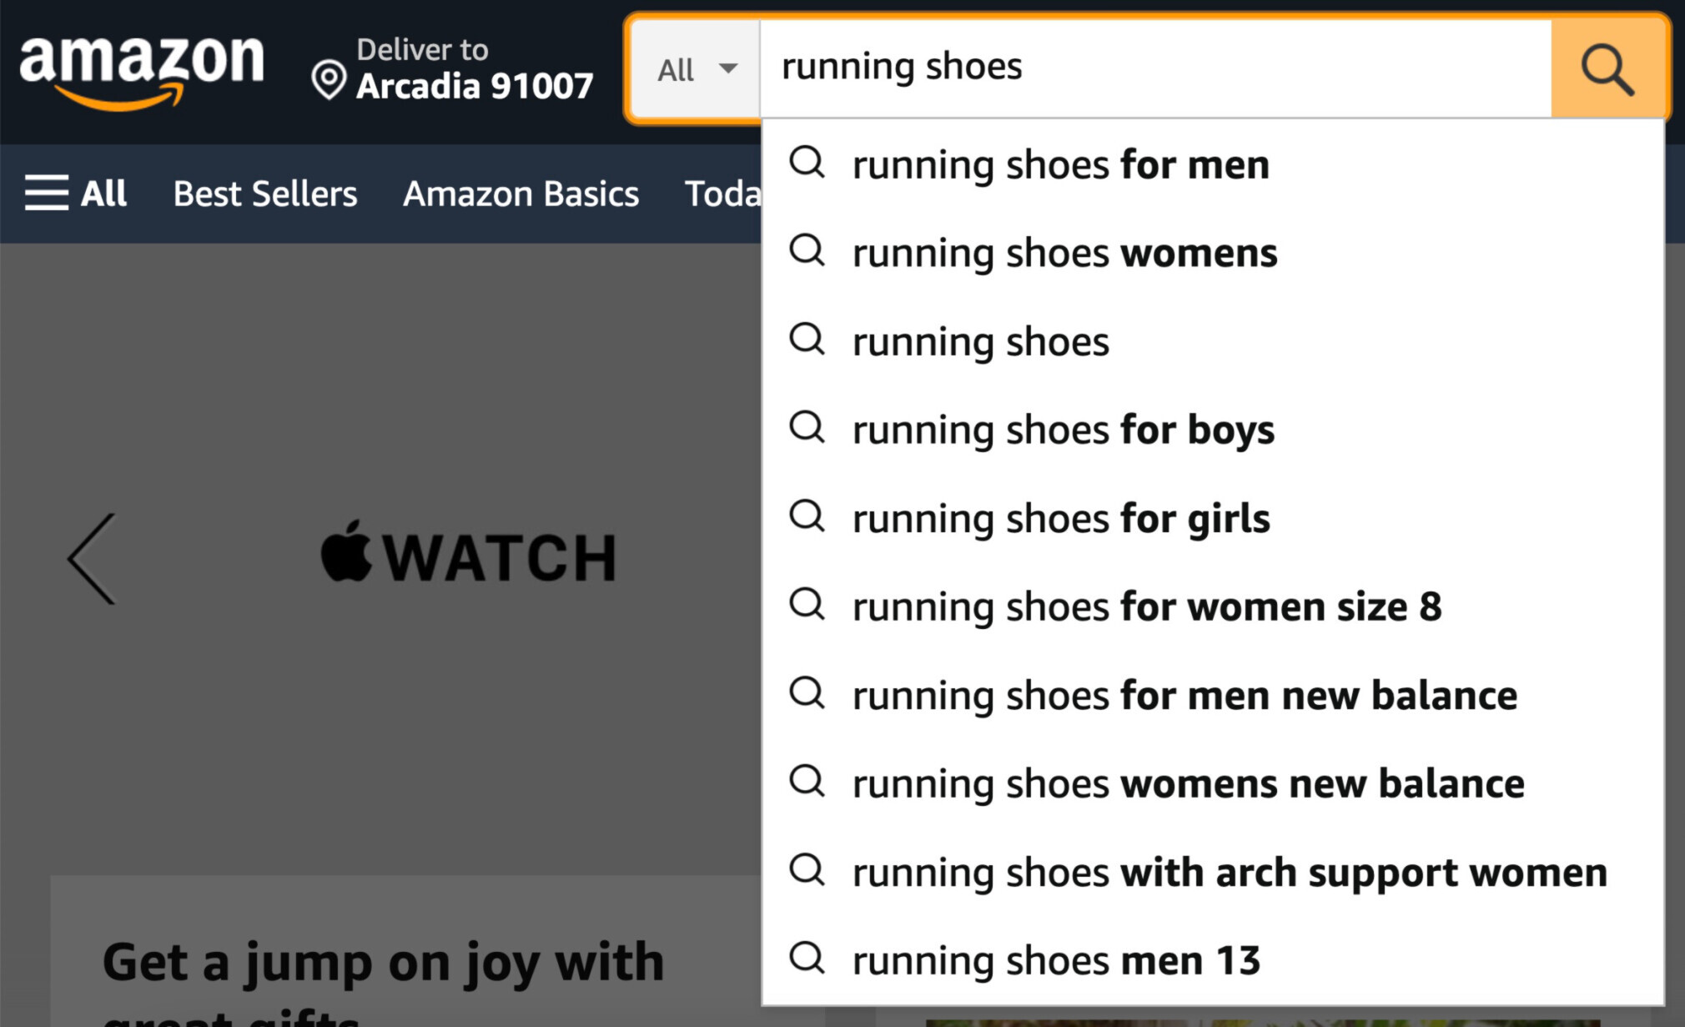Click the orange magnifier search button
The width and height of the screenshot is (1685, 1027).
[x=1607, y=69]
